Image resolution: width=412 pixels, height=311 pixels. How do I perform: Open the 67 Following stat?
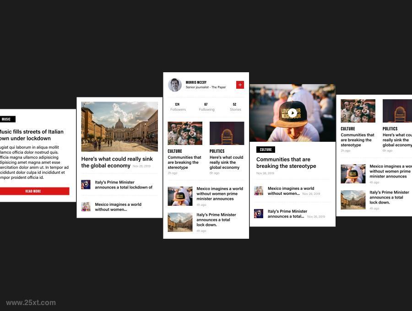pyautogui.click(x=206, y=107)
